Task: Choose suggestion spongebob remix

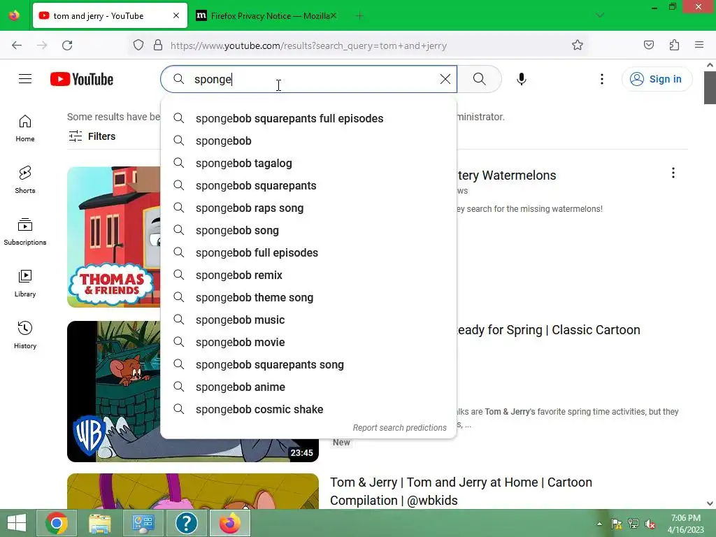Action: [308, 275]
